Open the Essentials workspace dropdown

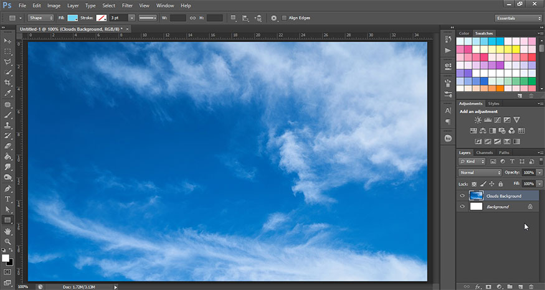[518, 18]
